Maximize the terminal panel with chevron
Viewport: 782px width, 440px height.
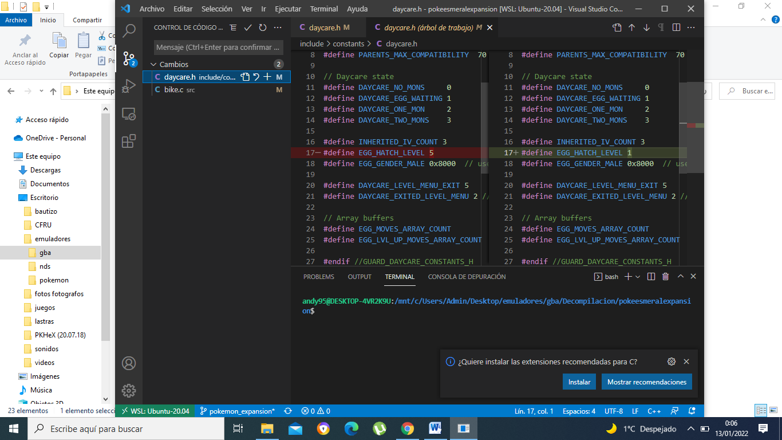click(681, 277)
